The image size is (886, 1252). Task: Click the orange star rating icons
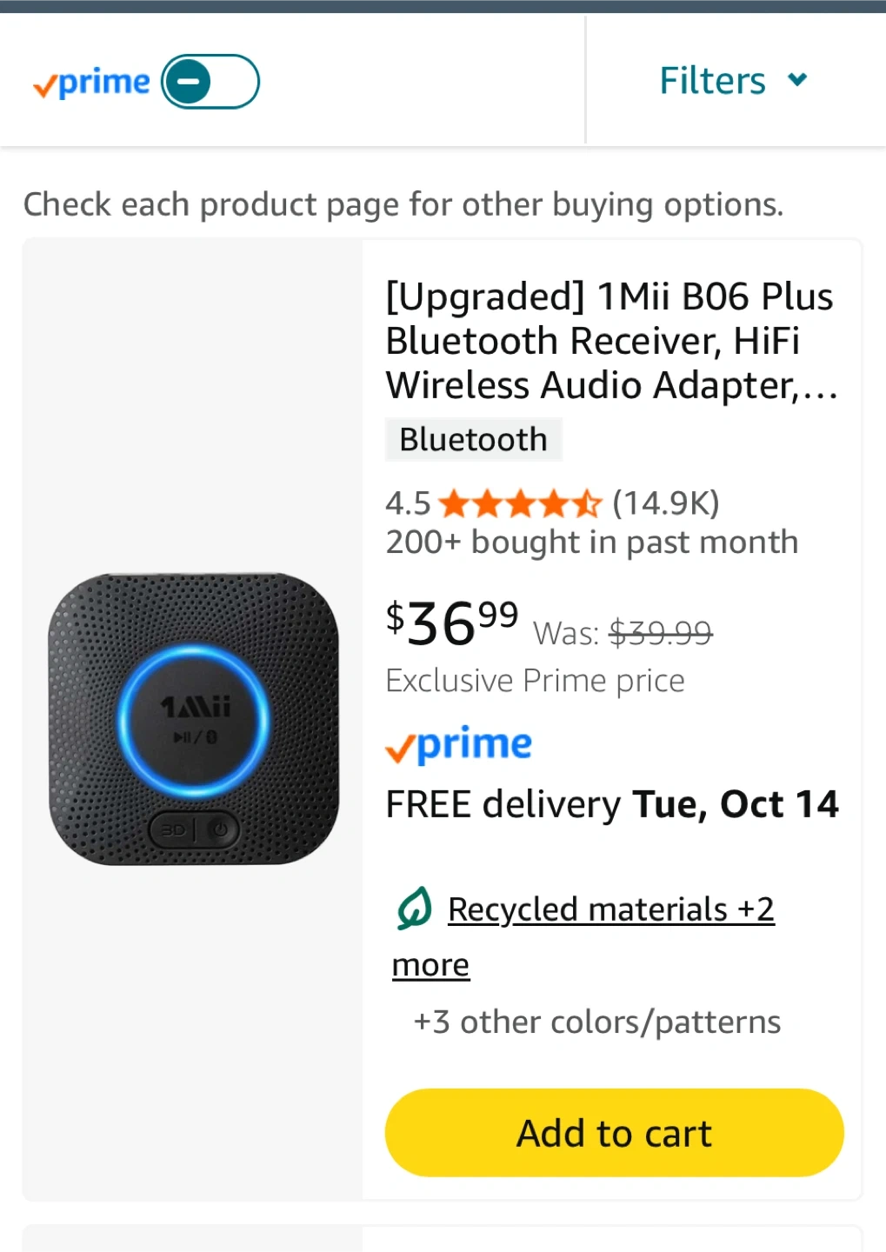pos(520,503)
